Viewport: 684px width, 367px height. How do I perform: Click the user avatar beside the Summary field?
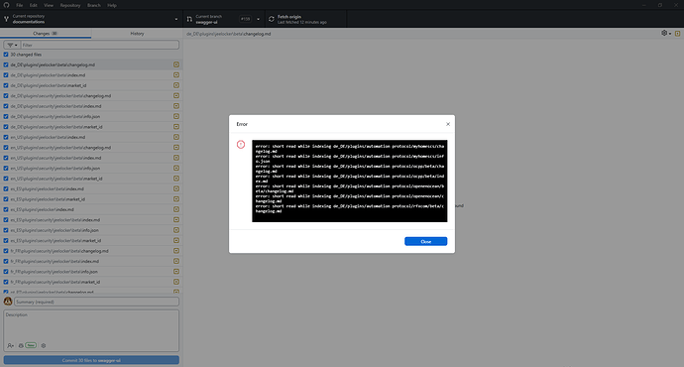8,302
